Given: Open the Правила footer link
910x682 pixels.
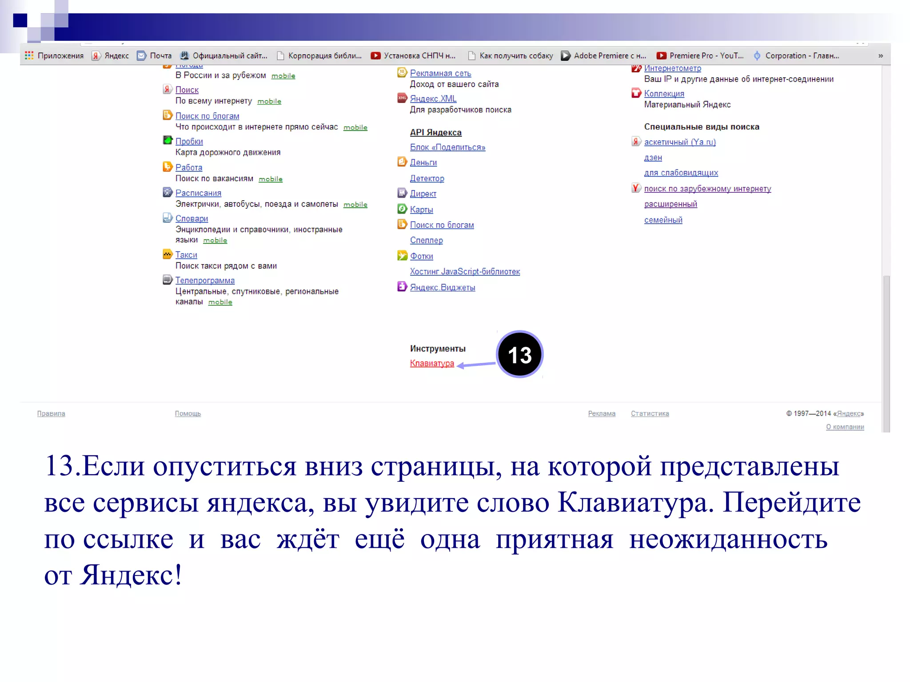Looking at the screenshot, I should 51,413.
